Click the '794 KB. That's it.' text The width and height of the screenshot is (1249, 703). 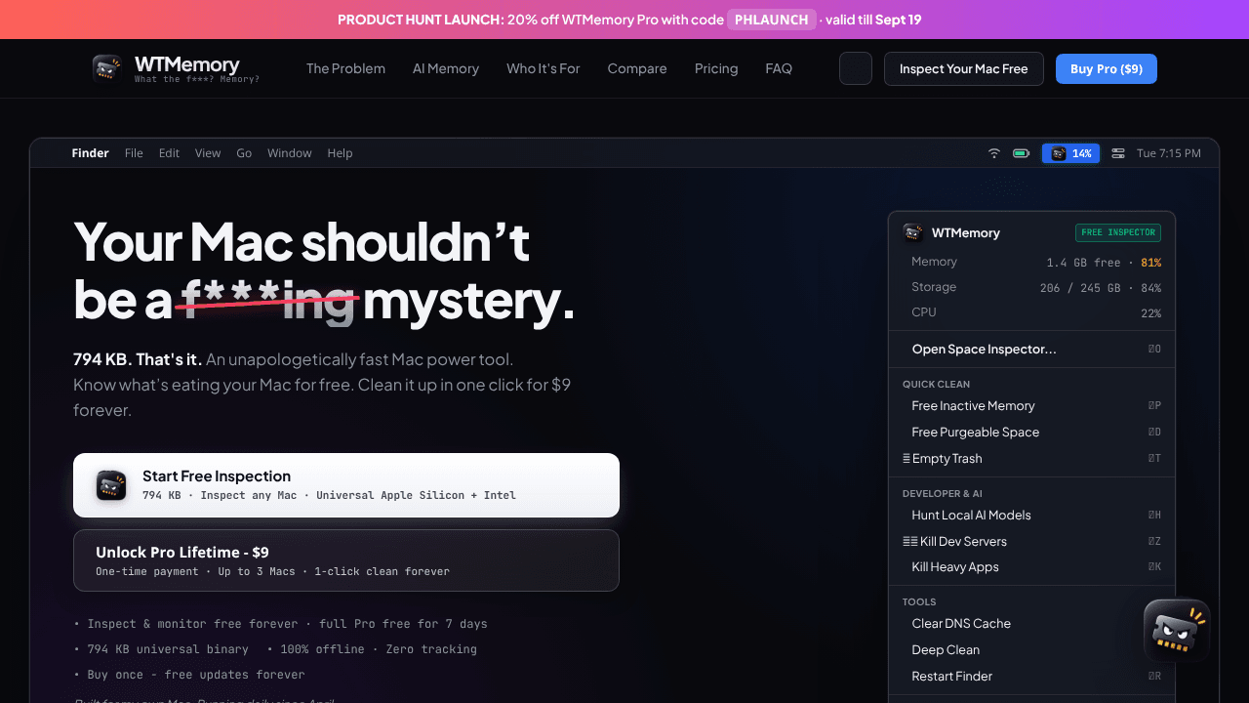[x=137, y=359]
